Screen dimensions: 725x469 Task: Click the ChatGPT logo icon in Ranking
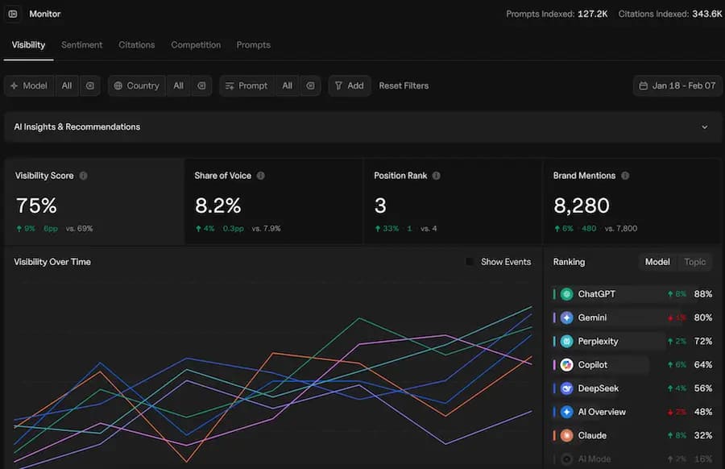[566, 294]
